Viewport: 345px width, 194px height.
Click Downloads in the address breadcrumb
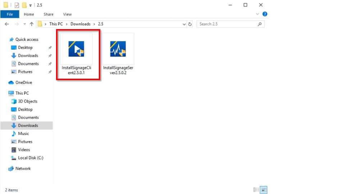(80, 24)
